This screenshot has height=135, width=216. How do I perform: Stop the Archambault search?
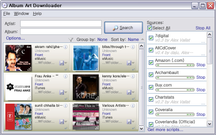[201, 77]
